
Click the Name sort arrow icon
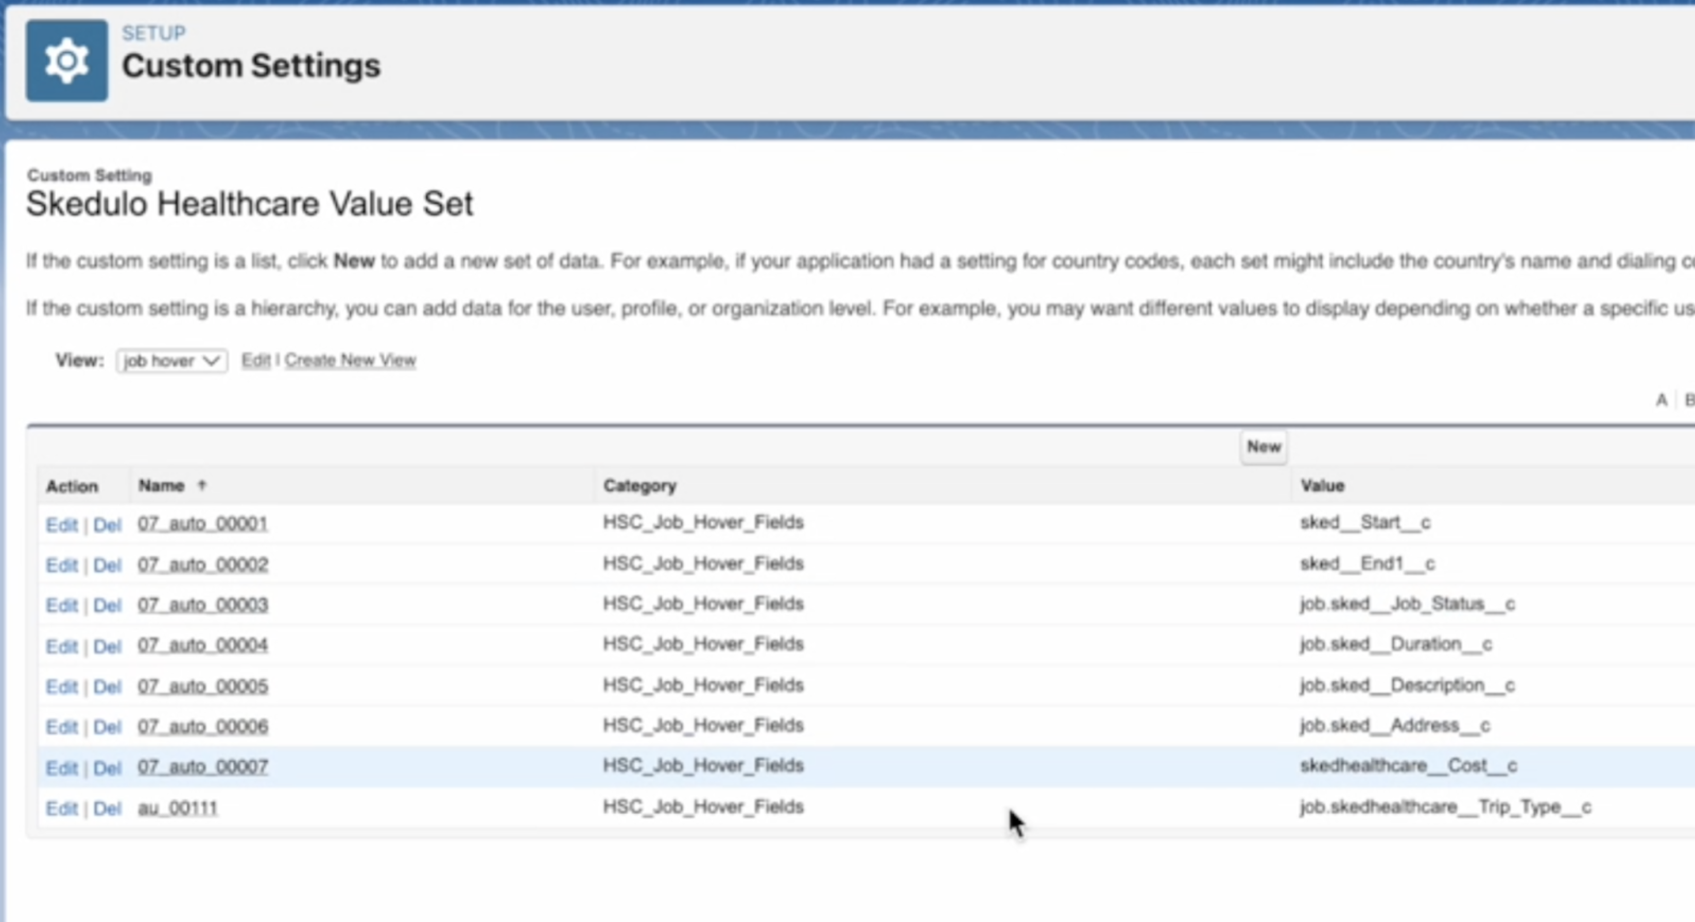pos(202,485)
